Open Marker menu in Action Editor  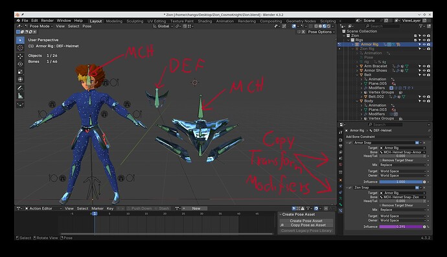click(97, 208)
